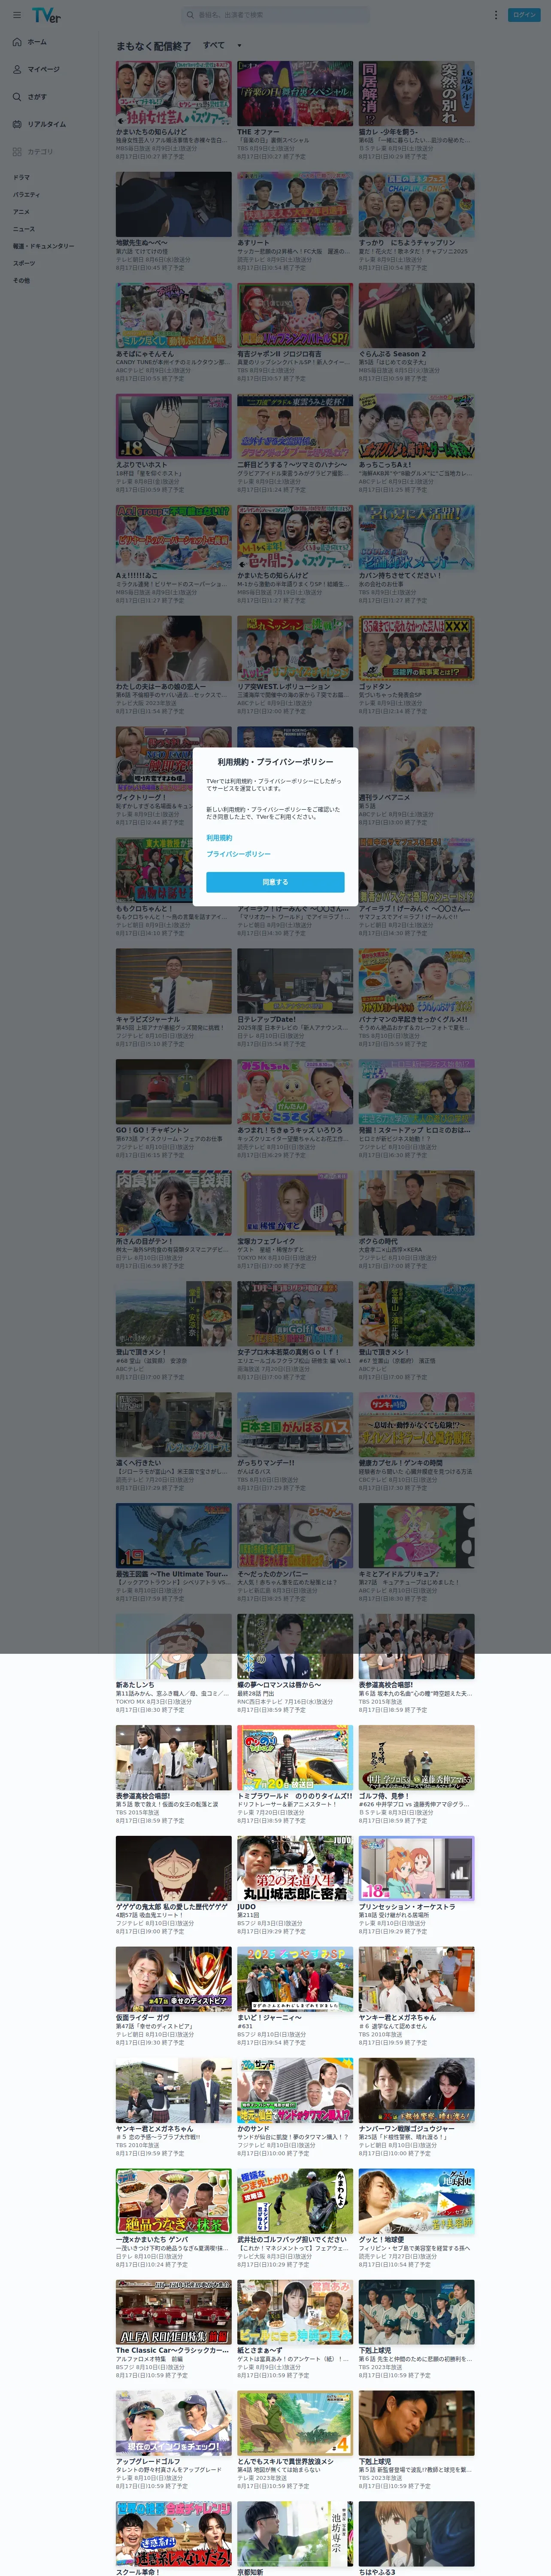This screenshot has width=551, height=2576.
Task: Open the ぐらんぶる Season 2 thumbnail
Action: click(417, 315)
